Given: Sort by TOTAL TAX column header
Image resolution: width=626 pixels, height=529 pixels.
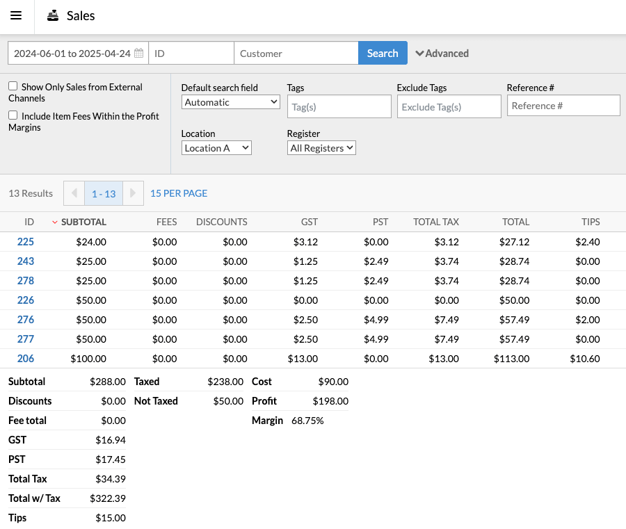Looking at the screenshot, I should [436, 222].
